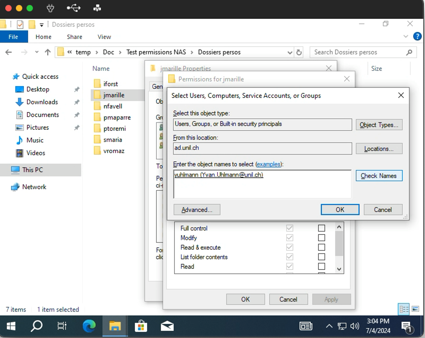Viewport: 425px width, 338px height.
Task: Open Videos in the navigation pane
Action: (x=36, y=153)
